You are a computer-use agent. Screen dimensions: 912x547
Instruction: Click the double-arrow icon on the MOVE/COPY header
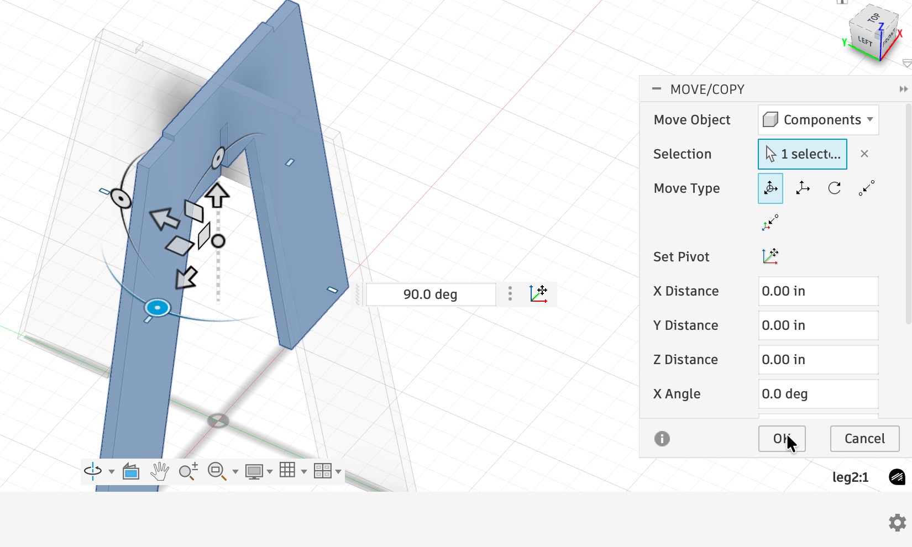(904, 89)
